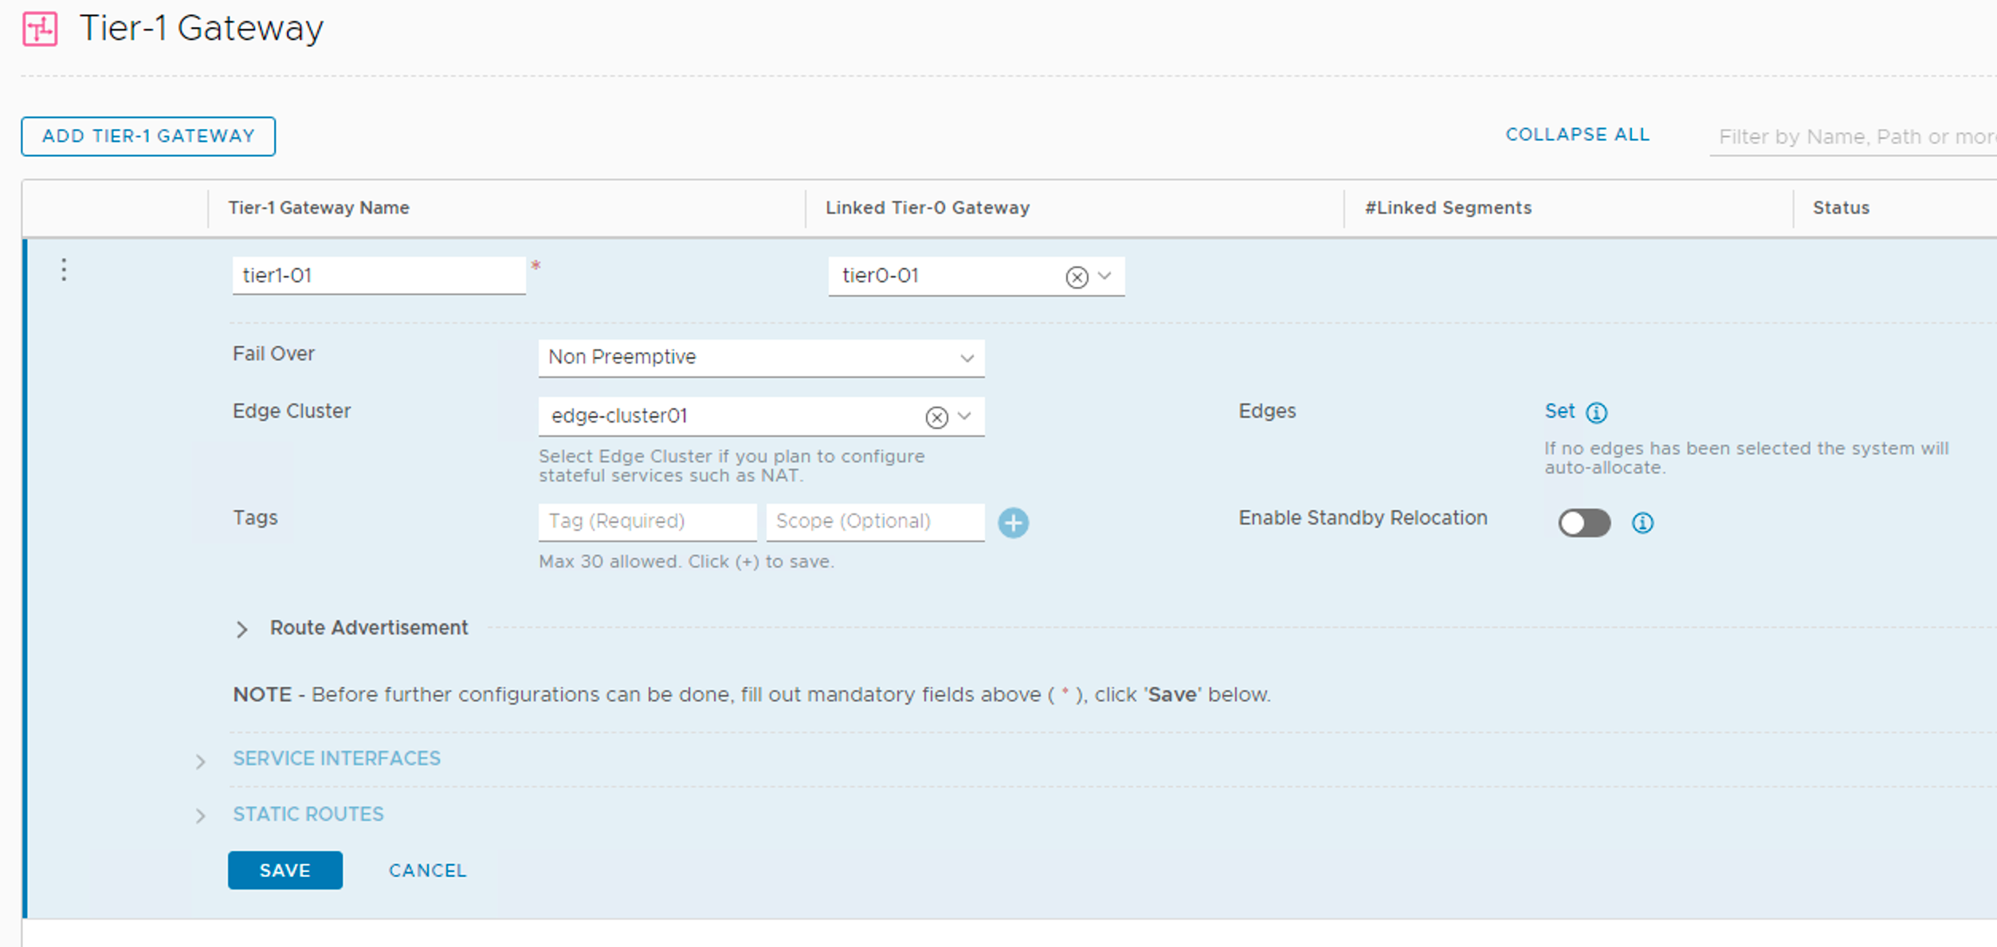Click Set link for Edges
The height and width of the screenshot is (947, 1997).
click(x=1559, y=411)
